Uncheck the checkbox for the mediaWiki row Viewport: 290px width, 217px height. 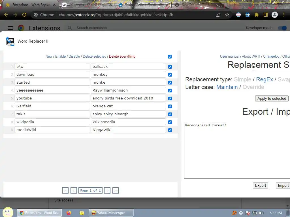pos(170,130)
